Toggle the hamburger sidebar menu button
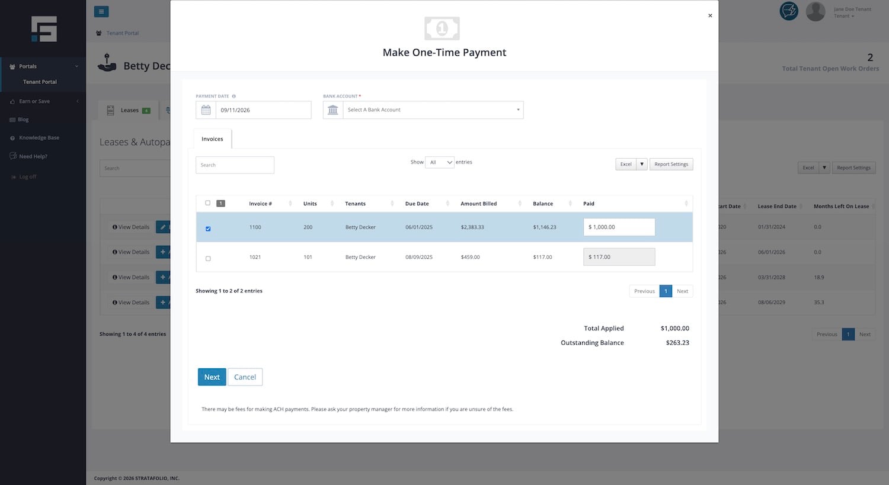 pos(101,11)
